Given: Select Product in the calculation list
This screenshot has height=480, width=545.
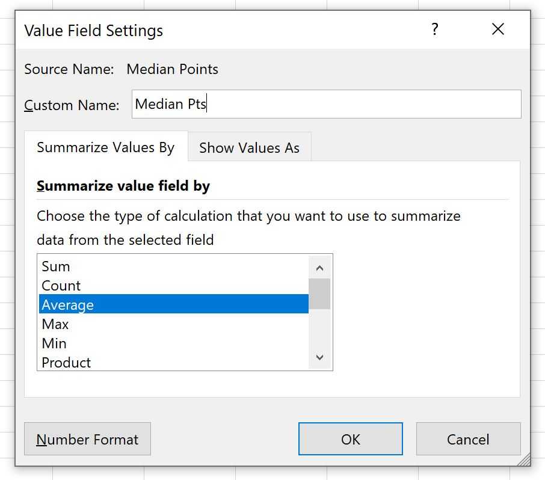Looking at the screenshot, I should click(x=66, y=363).
